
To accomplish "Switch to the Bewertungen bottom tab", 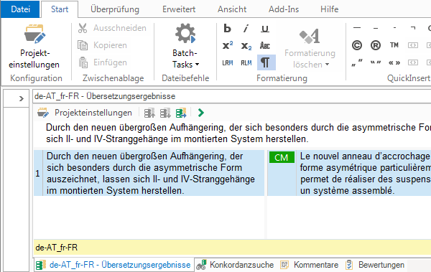I will [375, 265].
